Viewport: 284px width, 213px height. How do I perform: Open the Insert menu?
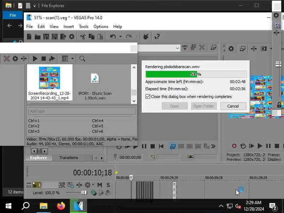pos(69,27)
